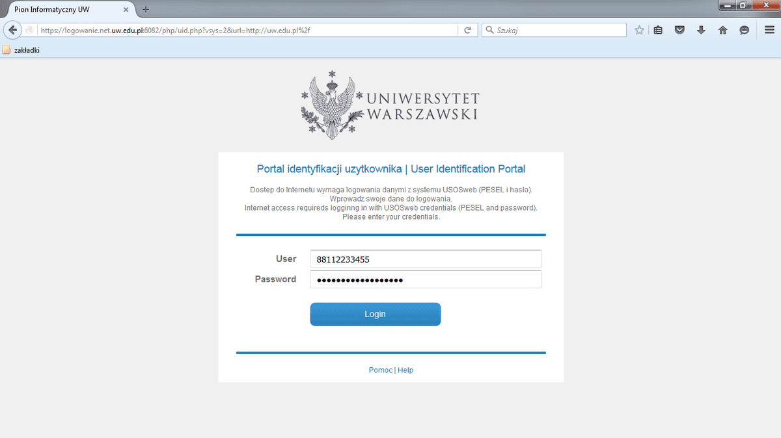781x438 pixels.
Task: Open the Firefox hamburger menu
Action: [769, 30]
